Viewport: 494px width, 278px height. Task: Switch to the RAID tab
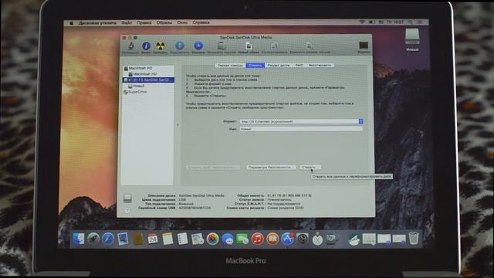point(299,65)
